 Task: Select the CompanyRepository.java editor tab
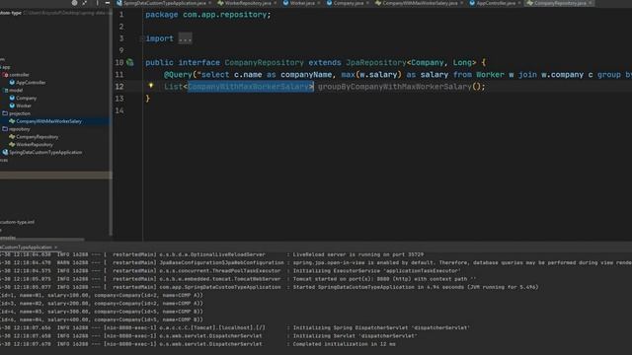tap(560, 3)
